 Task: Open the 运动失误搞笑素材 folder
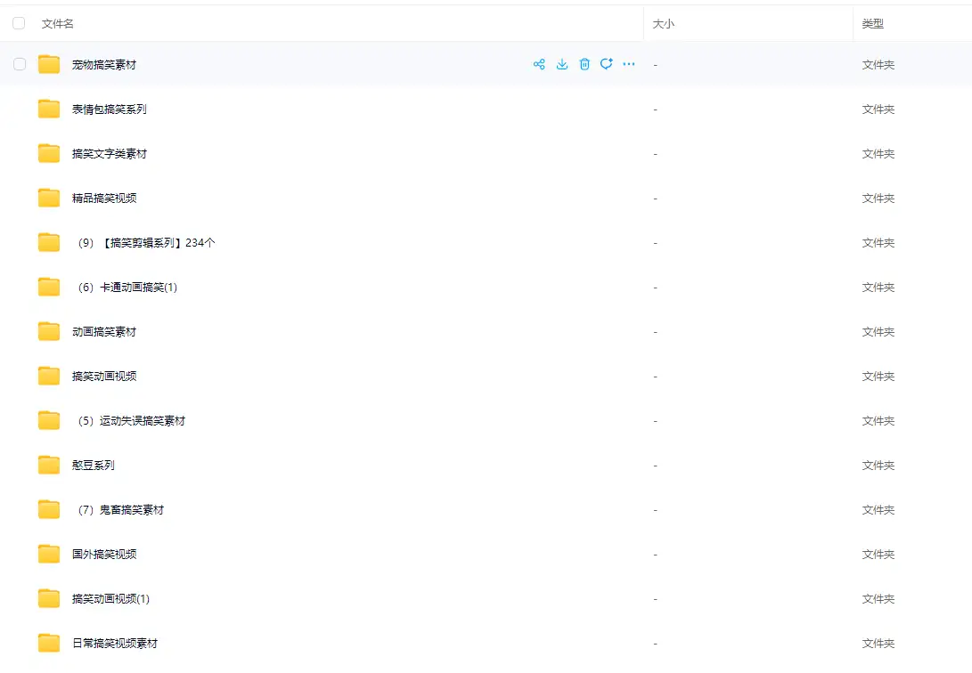(130, 421)
